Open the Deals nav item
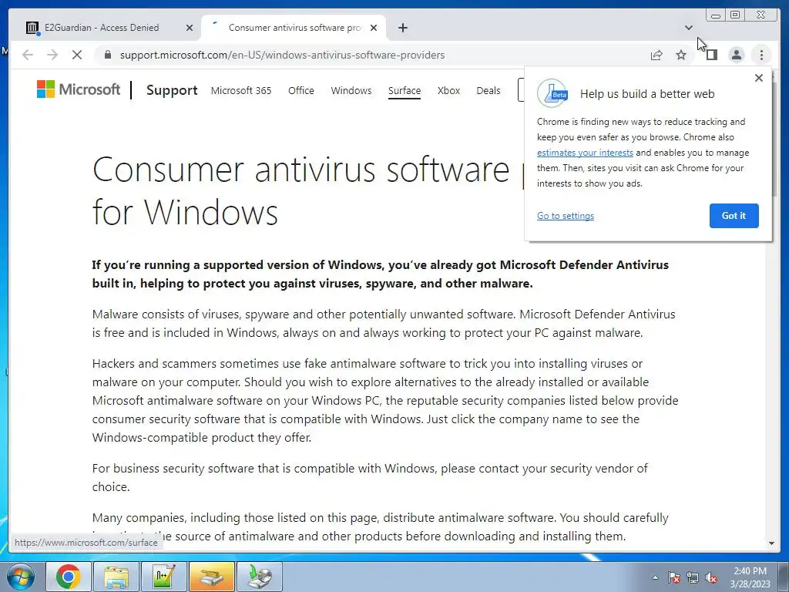This screenshot has width=789, height=592. (488, 91)
